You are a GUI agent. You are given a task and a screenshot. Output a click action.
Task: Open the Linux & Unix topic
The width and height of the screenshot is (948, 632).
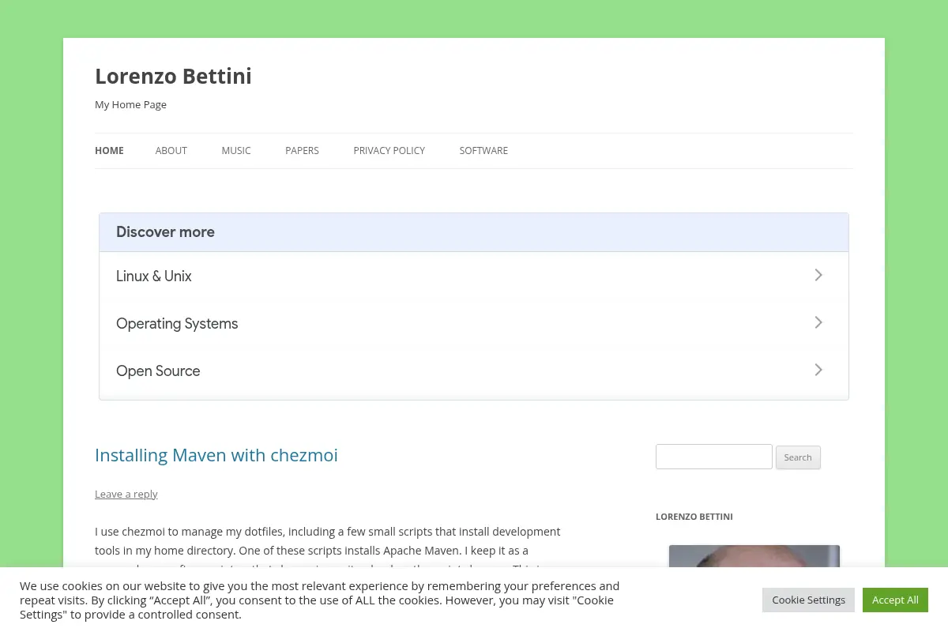pyautogui.click(x=474, y=276)
